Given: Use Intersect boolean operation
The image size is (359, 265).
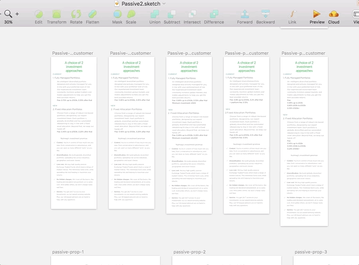Looking at the screenshot, I should (x=192, y=14).
